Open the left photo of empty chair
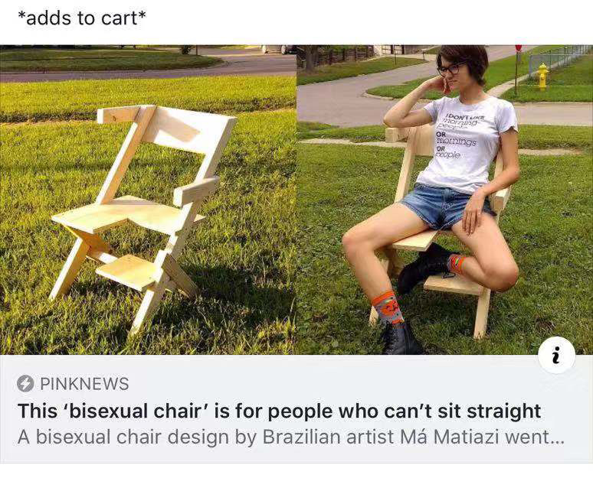Viewport: 593px width, 478px height. (148, 200)
